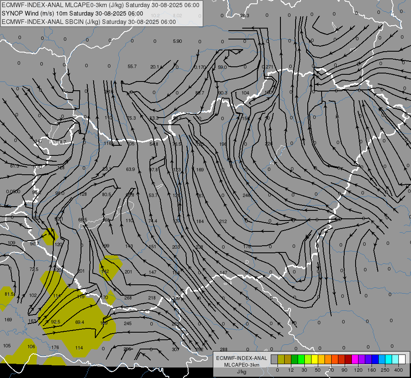Viewport: 411px width, 378px height.
Task: Click the map value '53.7'
Action: coord(153,195)
